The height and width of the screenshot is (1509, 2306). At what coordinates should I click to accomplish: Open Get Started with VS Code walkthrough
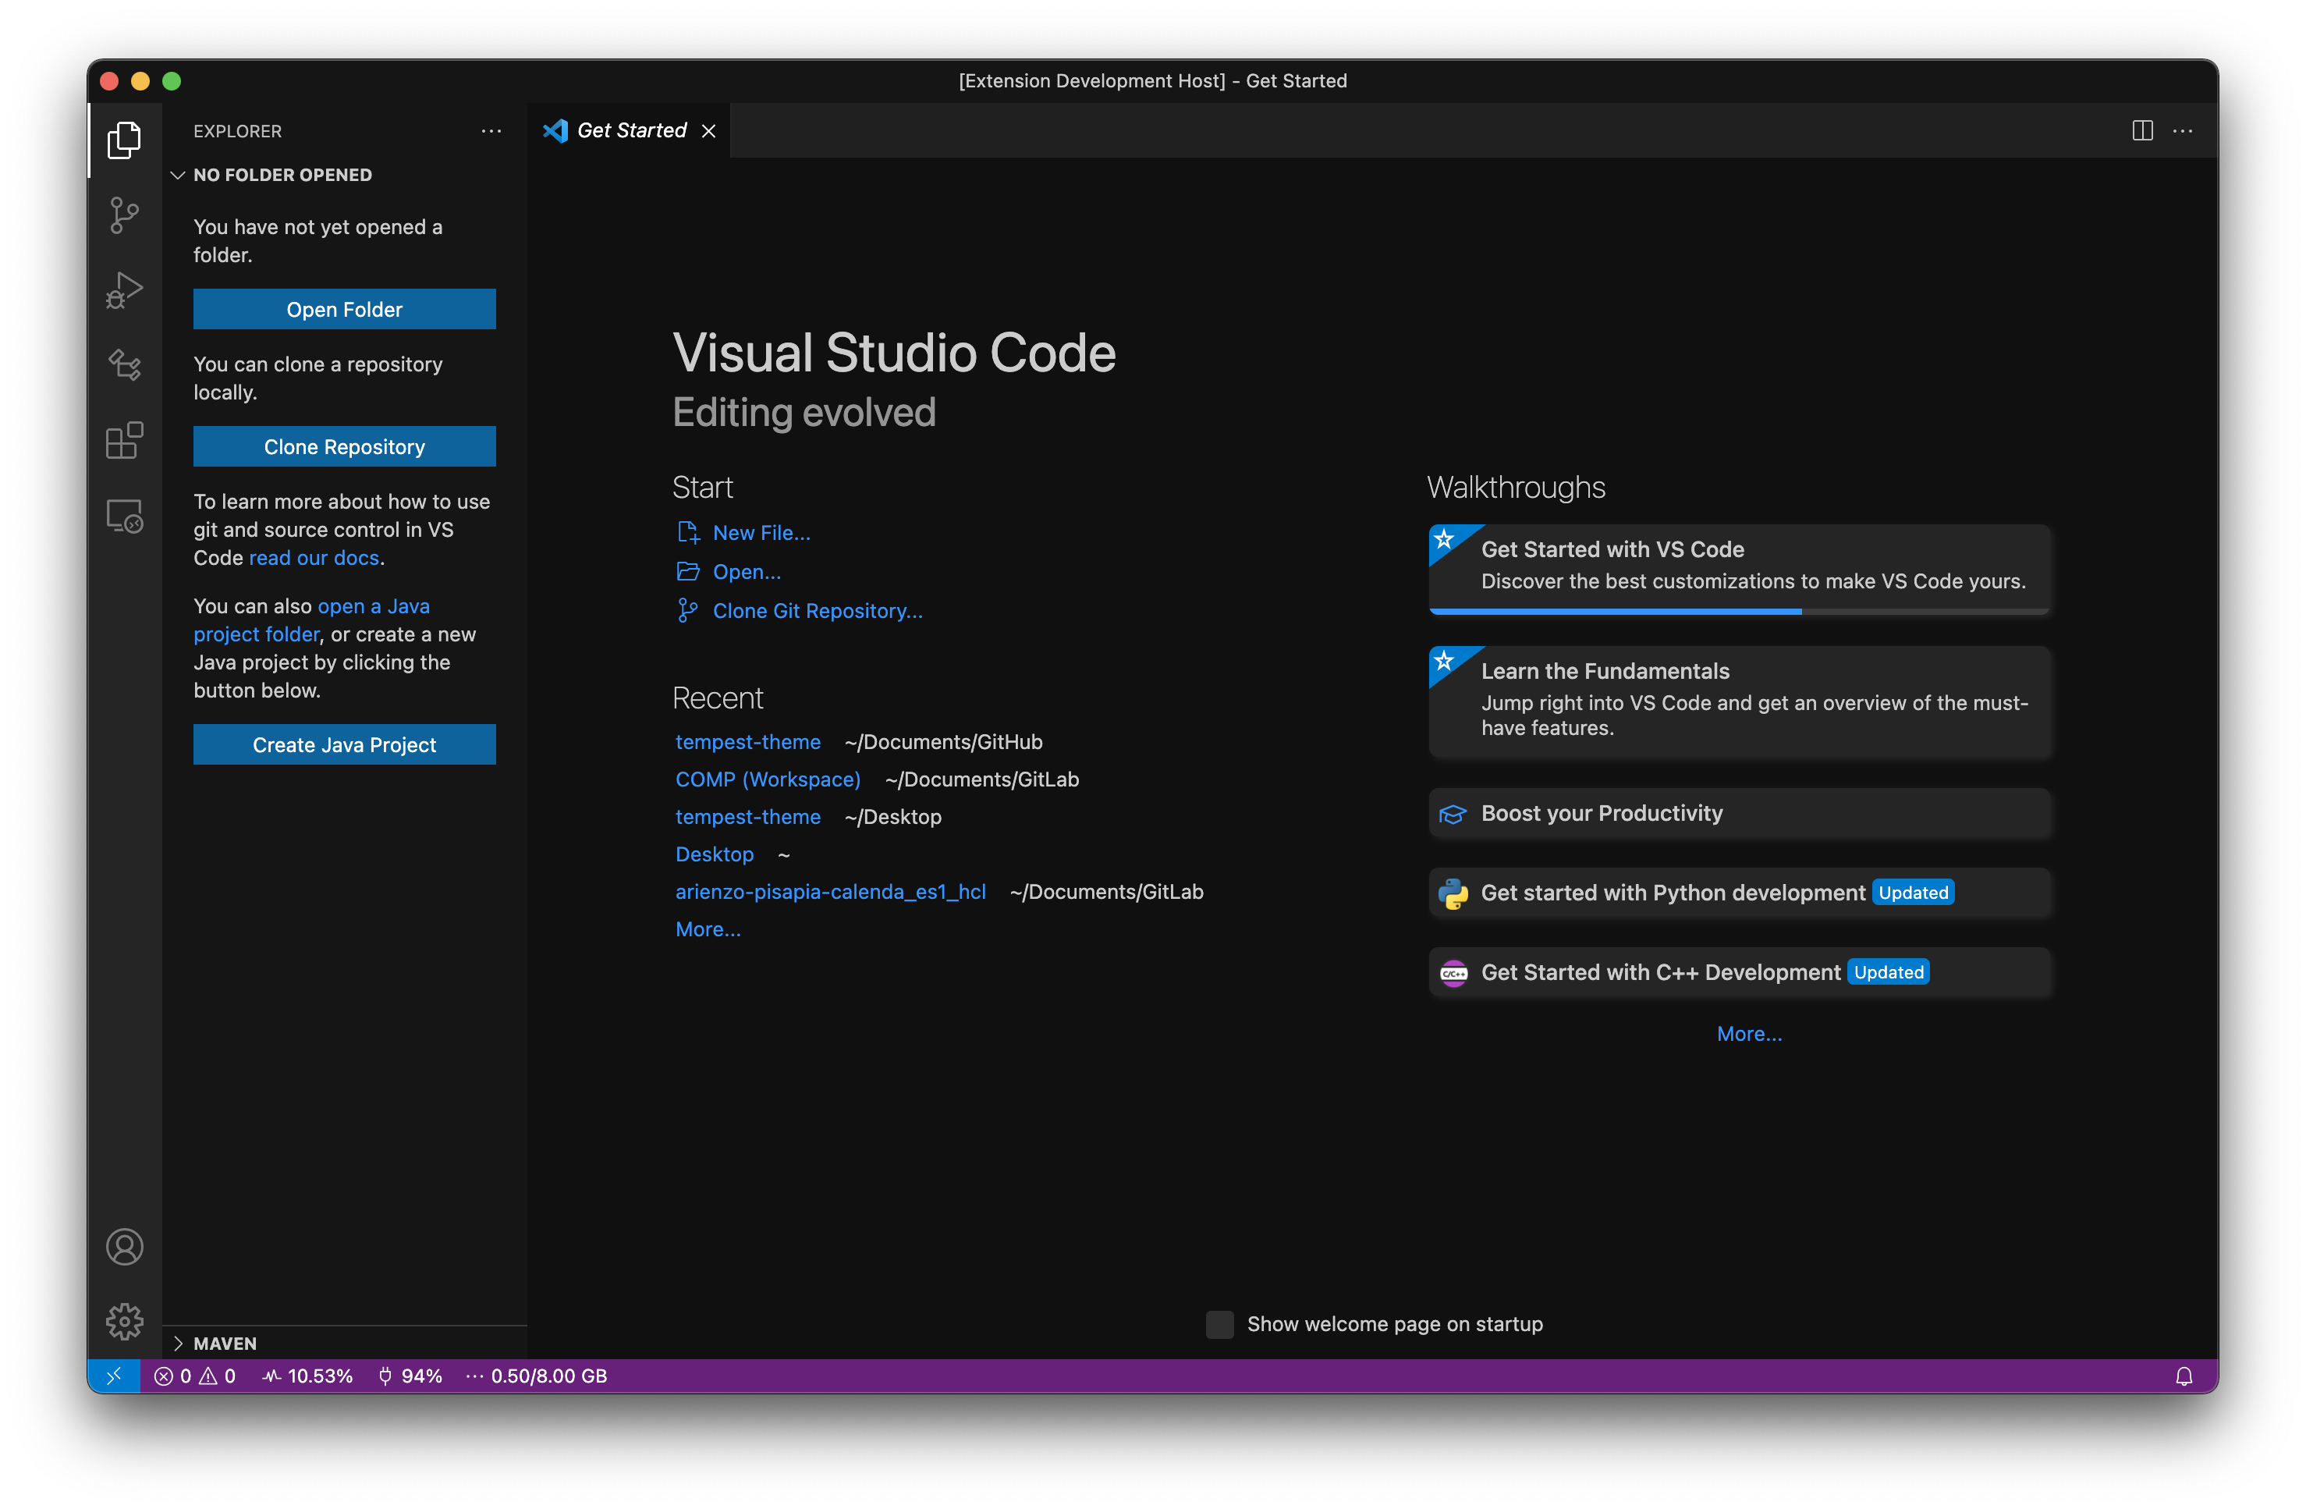(1739, 569)
